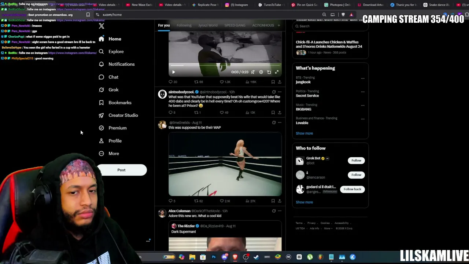The width and height of the screenshot is (469, 264).
Task: Click the X logo in the sidebar
Action: 101,26
